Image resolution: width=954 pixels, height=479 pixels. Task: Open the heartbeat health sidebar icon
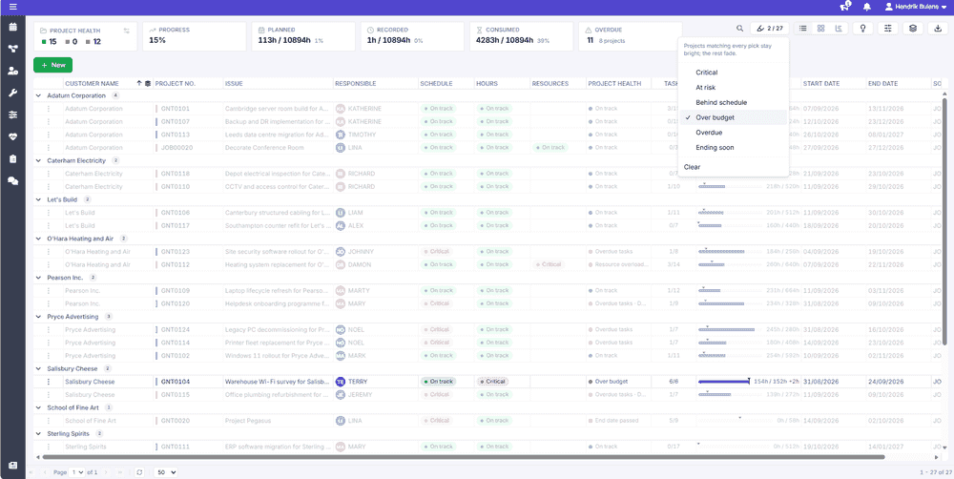click(x=12, y=137)
